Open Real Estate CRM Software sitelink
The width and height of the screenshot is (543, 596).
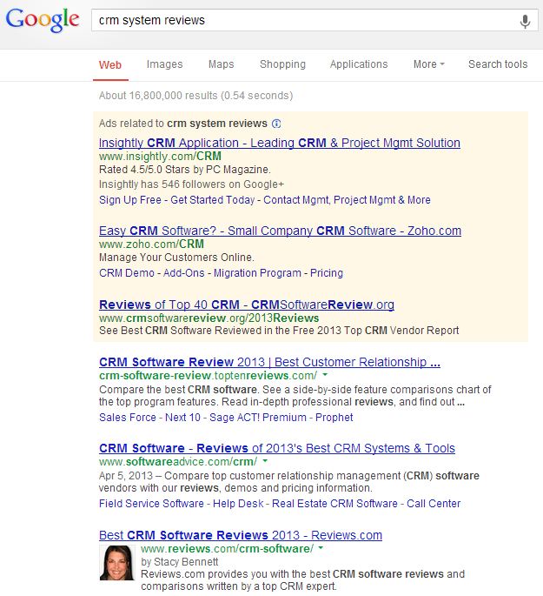coord(334,504)
